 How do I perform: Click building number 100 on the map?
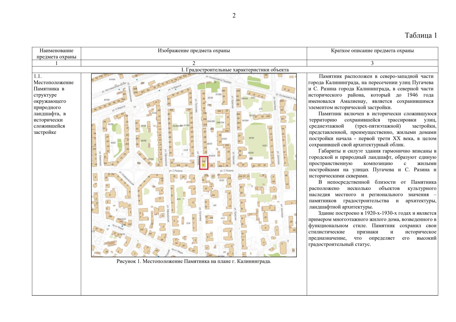pos(142,229)
